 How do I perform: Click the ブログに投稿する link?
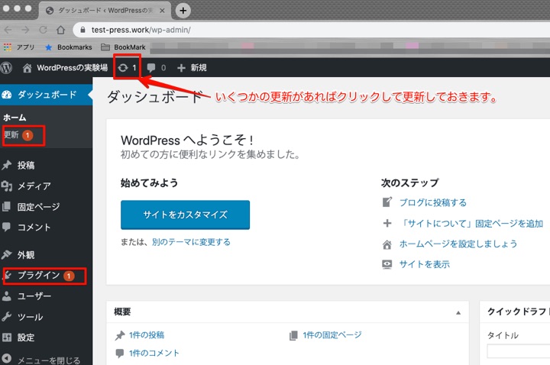point(433,202)
